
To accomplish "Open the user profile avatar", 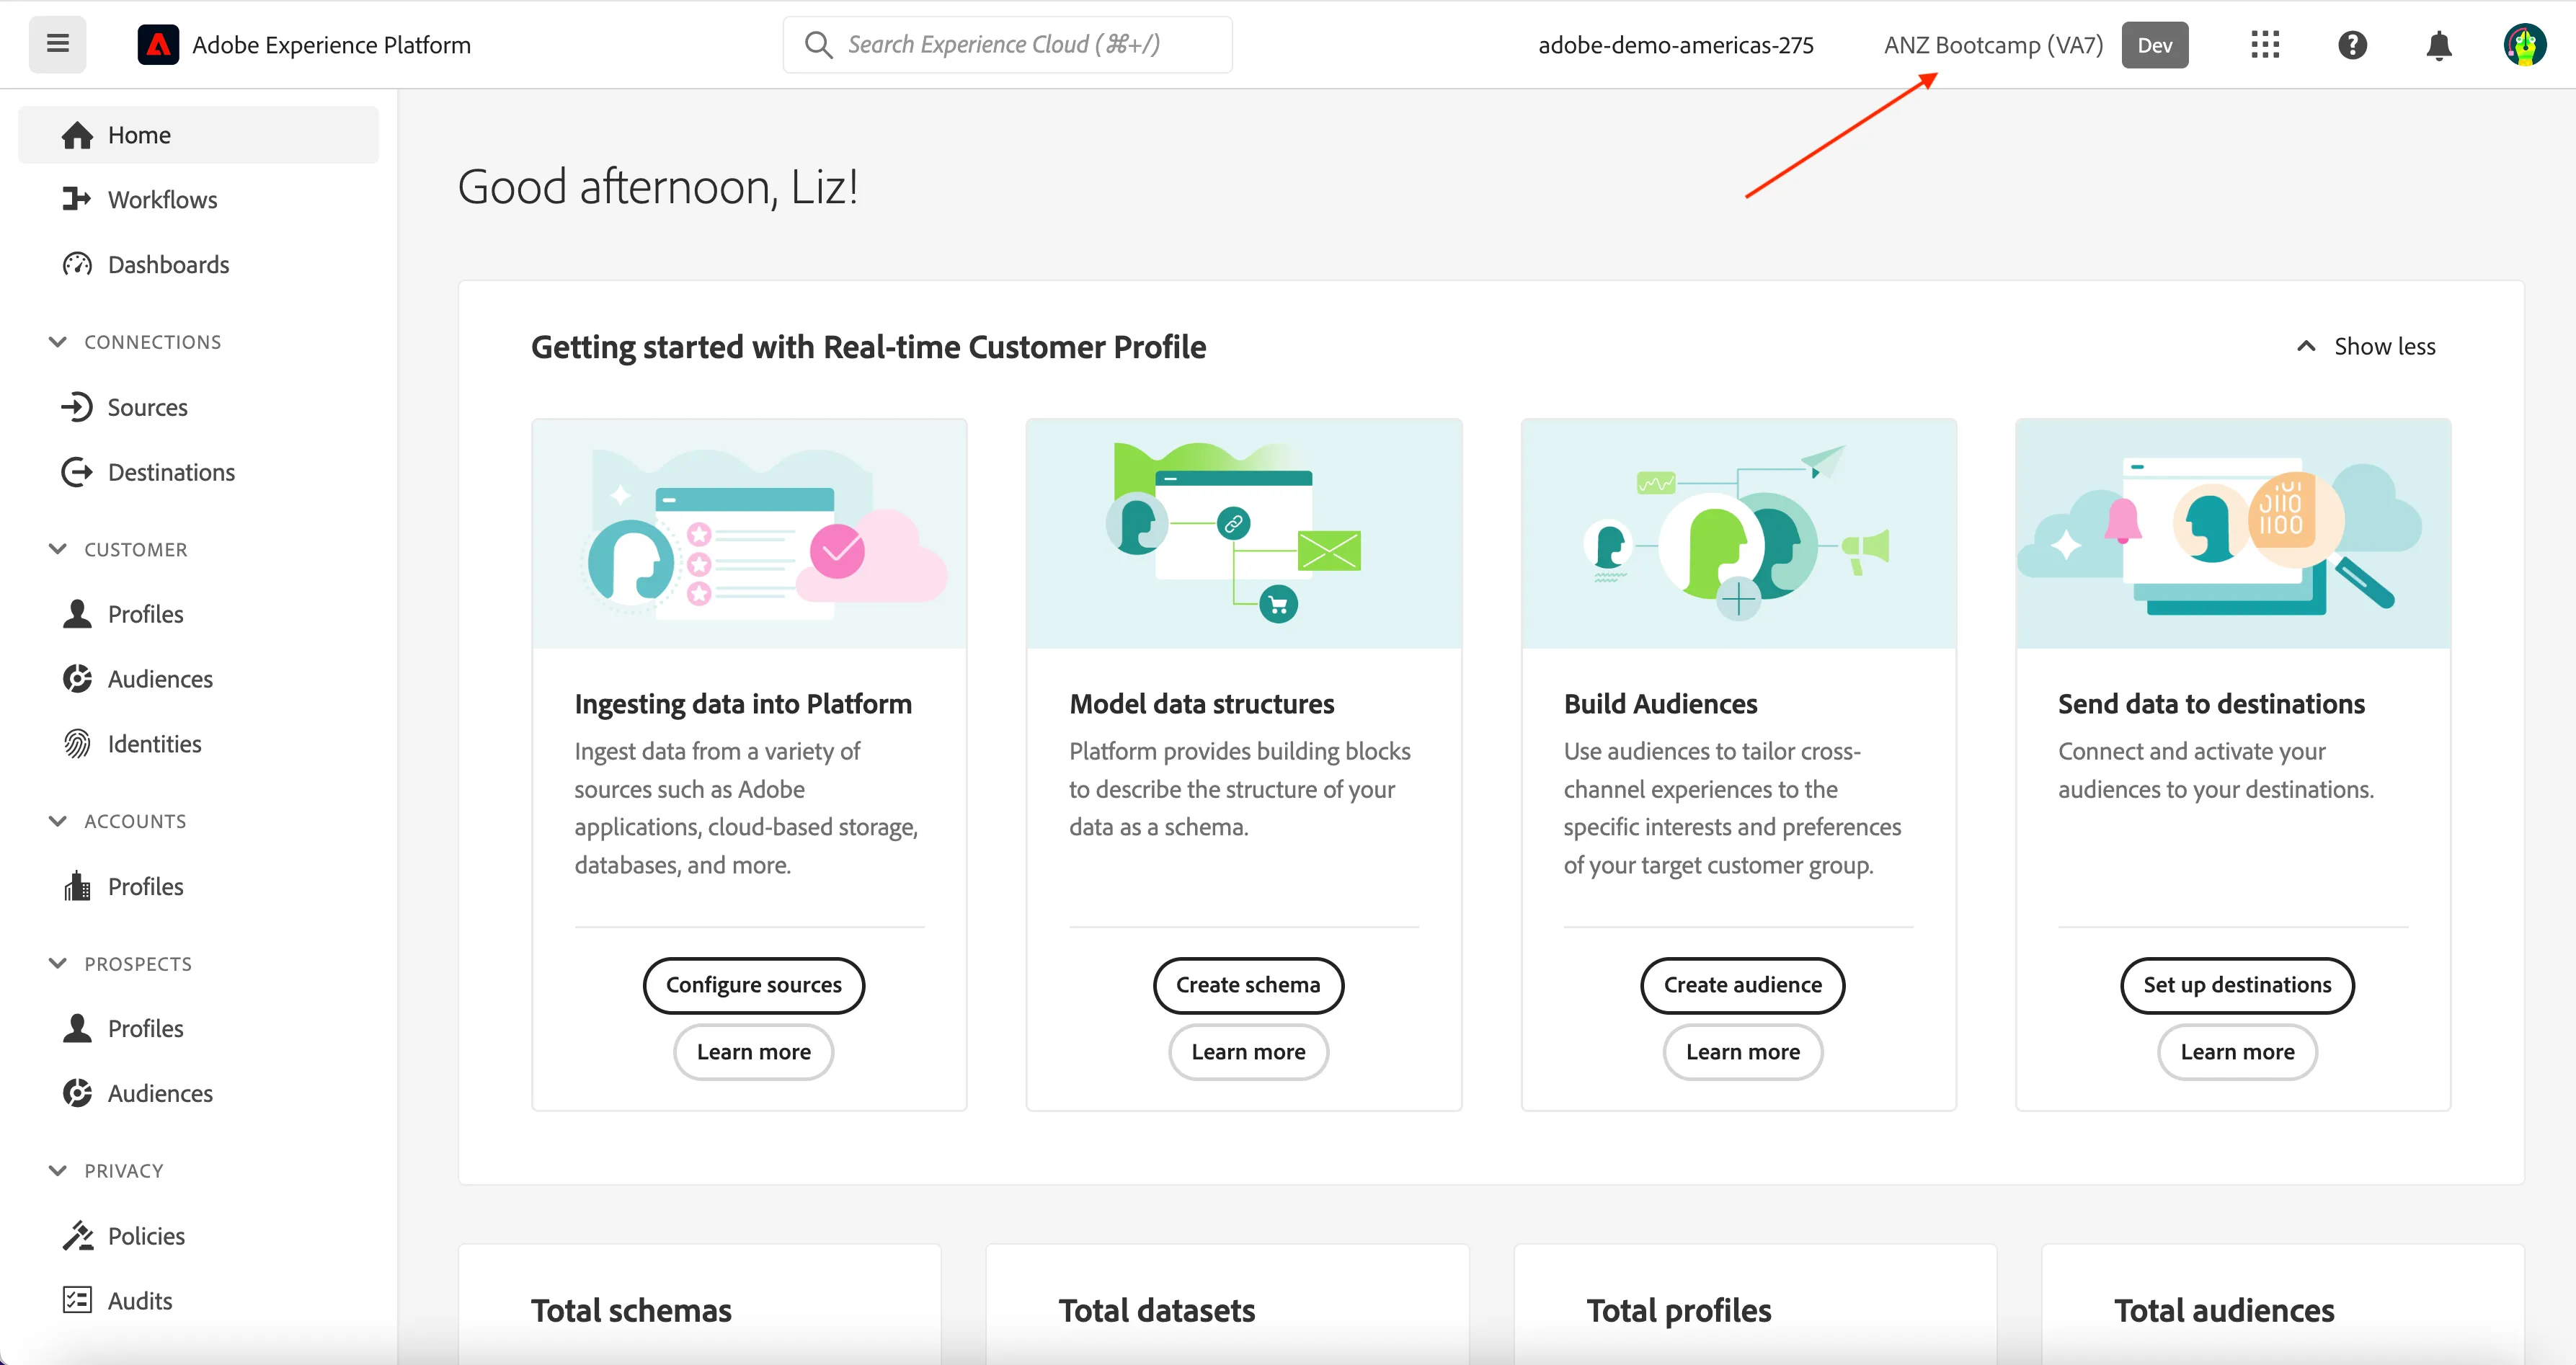I will 2525,45.
